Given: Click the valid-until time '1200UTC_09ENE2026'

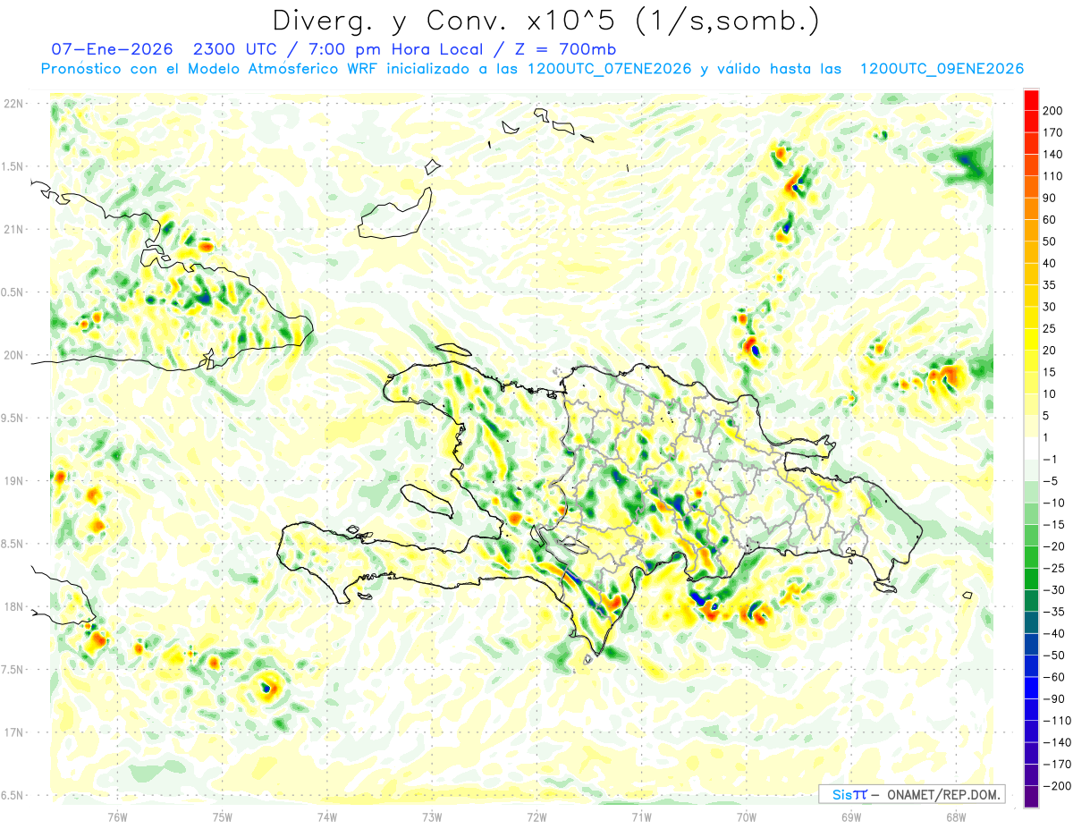Looking at the screenshot, I should pos(942,69).
